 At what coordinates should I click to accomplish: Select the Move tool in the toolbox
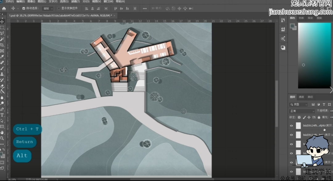(x=2, y=22)
